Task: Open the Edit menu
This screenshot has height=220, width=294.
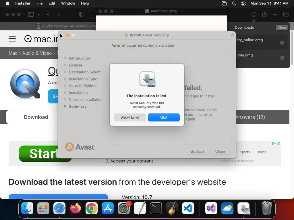Action: click(x=52, y=3)
